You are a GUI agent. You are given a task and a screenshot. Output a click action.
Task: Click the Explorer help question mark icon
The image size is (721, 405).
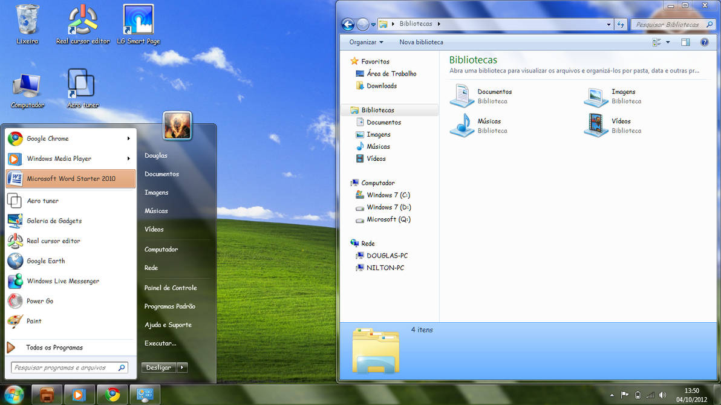(x=705, y=42)
